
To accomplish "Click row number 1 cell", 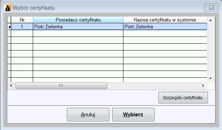I will tap(22, 27).
